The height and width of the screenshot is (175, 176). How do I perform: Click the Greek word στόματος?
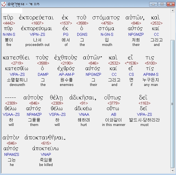click(106, 18)
